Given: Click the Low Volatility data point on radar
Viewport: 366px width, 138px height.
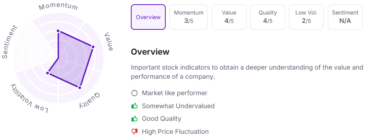Looking at the screenshot, I should click(48, 73).
